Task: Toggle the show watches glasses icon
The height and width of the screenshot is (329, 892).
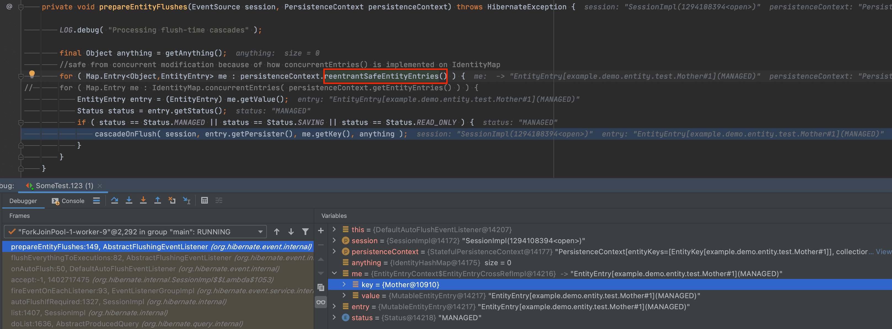Action: [x=321, y=302]
